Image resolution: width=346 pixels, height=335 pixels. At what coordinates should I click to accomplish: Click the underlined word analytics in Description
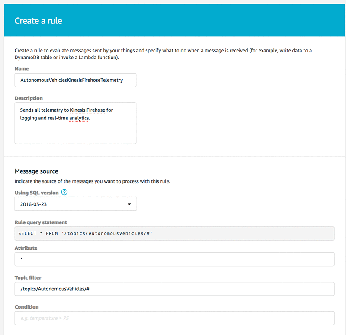point(79,118)
